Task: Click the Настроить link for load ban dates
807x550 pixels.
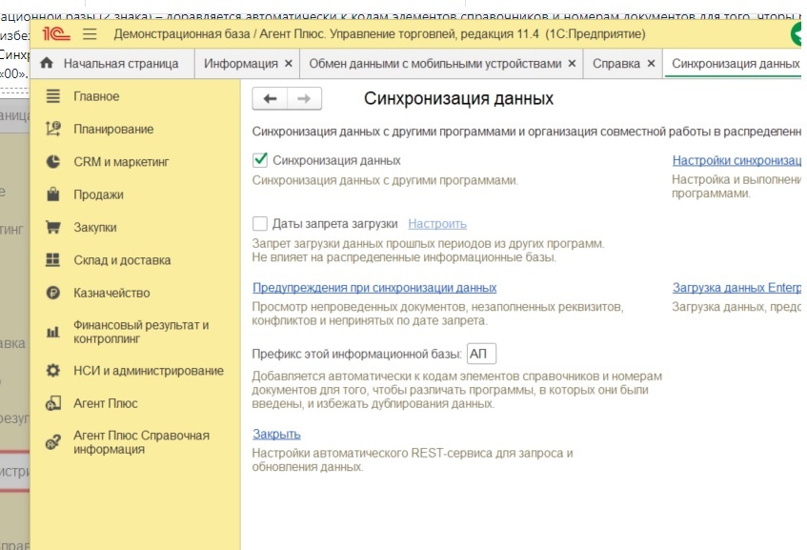Action: click(437, 223)
